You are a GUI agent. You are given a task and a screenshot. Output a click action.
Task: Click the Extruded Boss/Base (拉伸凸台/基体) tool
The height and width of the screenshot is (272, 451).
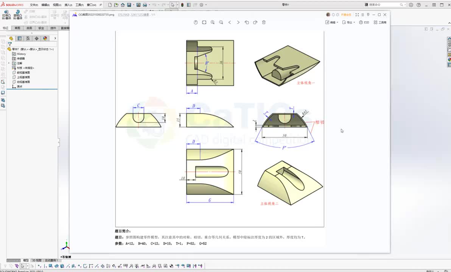pyautogui.click(x=6, y=15)
